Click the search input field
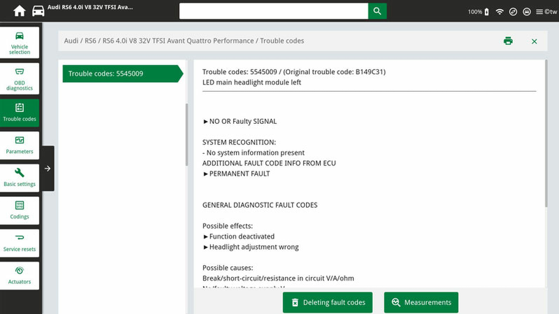This screenshot has height=314, width=559. 274,11
